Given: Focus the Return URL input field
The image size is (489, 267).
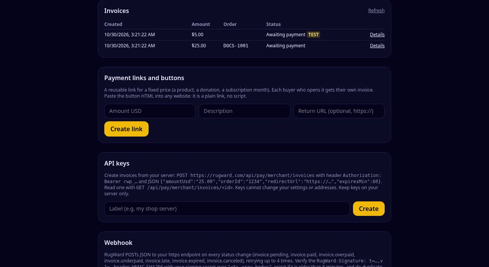Looking at the screenshot, I should tap(339, 111).
